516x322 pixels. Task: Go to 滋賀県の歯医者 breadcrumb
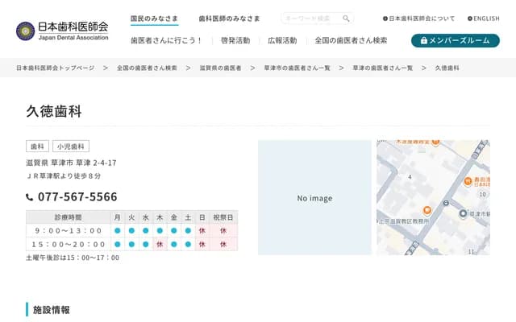[220, 68]
